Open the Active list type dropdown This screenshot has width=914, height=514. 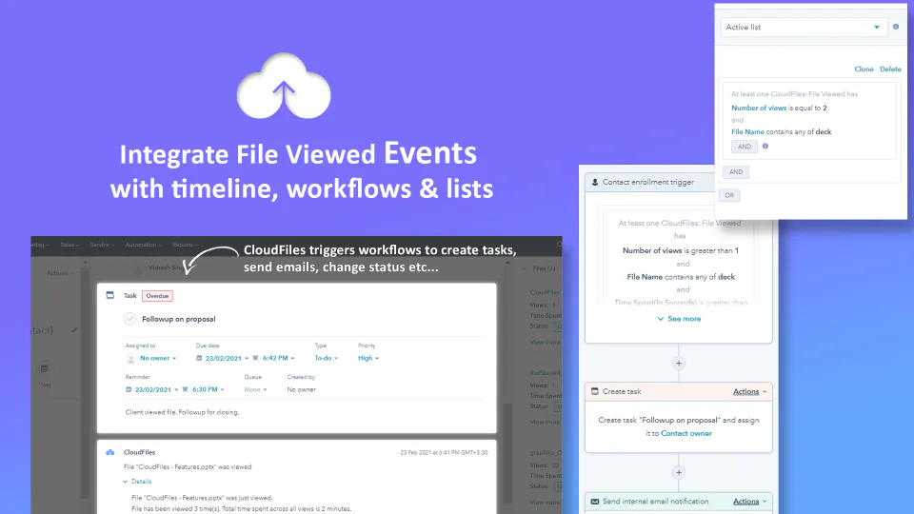804,28
